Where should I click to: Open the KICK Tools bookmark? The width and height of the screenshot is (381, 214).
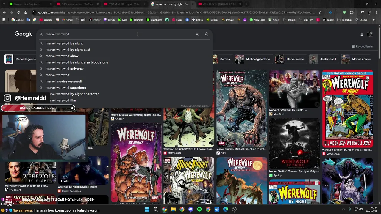click(257, 20)
